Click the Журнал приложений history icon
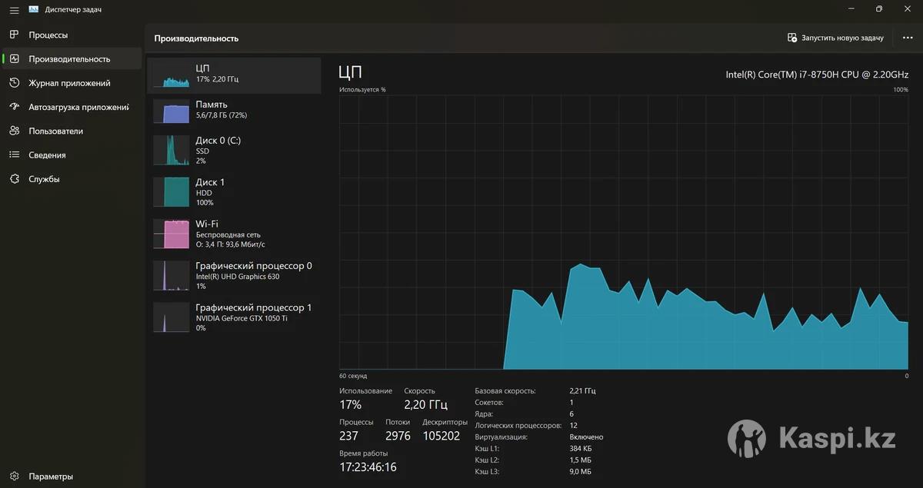This screenshot has width=923, height=488. pyautogui.click(x=14, y=83)
